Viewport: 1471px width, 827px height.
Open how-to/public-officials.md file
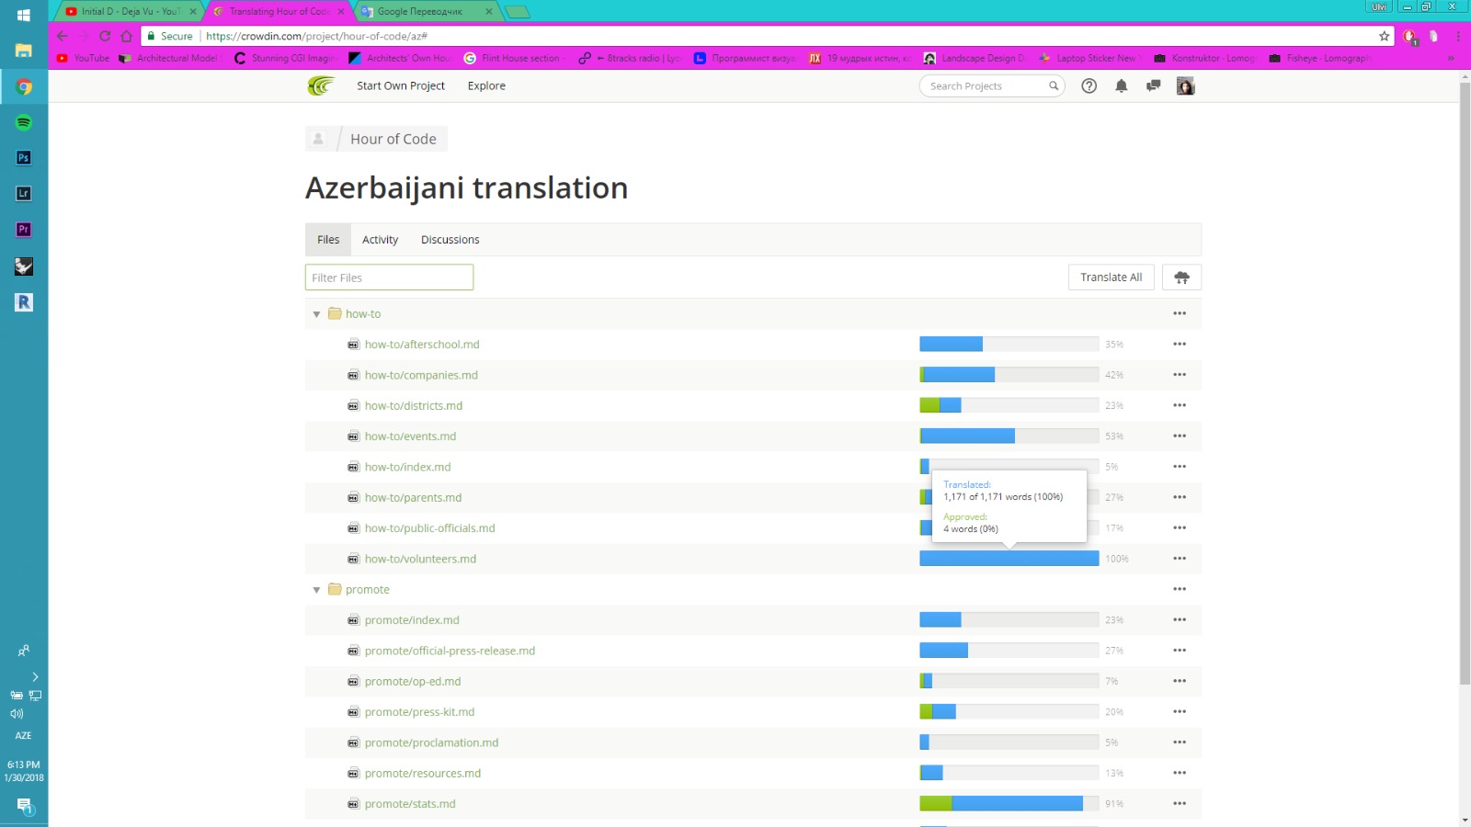(x=429, y=528)
